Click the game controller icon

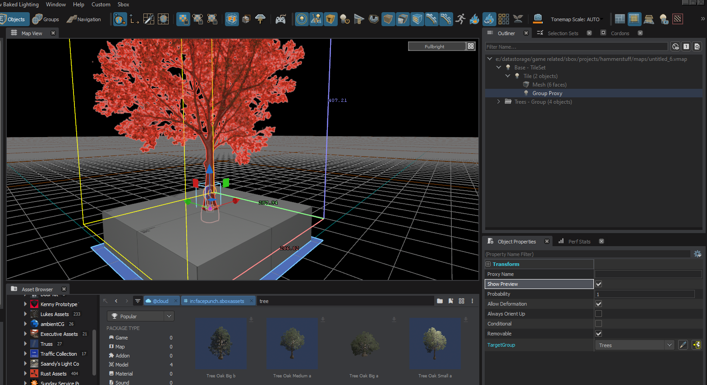280,19
